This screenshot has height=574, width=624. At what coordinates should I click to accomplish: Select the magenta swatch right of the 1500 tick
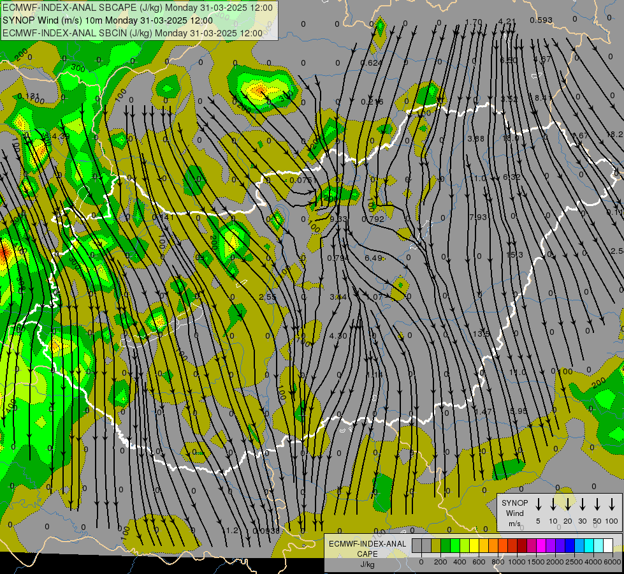[541, 546]
